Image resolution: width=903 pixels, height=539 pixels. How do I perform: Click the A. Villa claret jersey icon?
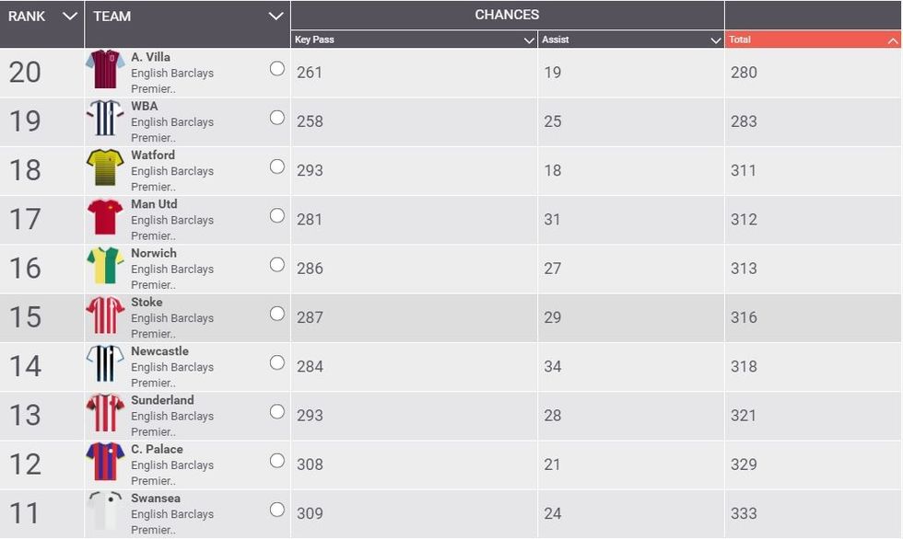click(x=105, y=69)
